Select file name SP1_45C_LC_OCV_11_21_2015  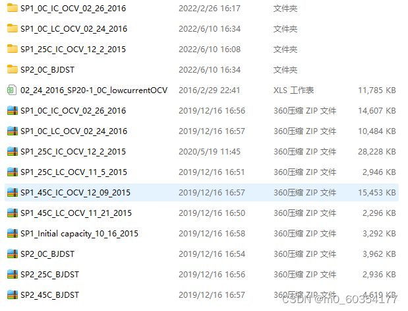click(x=76, y=213)
